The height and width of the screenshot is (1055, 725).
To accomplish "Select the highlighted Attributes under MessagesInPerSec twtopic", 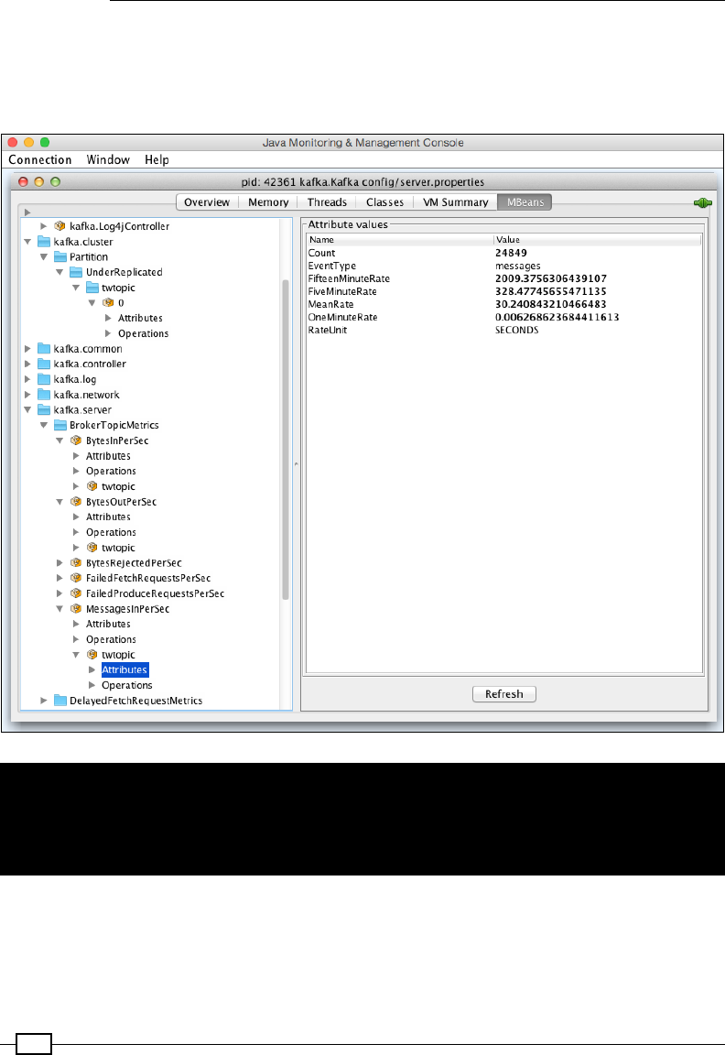I will tap(125, 670).
